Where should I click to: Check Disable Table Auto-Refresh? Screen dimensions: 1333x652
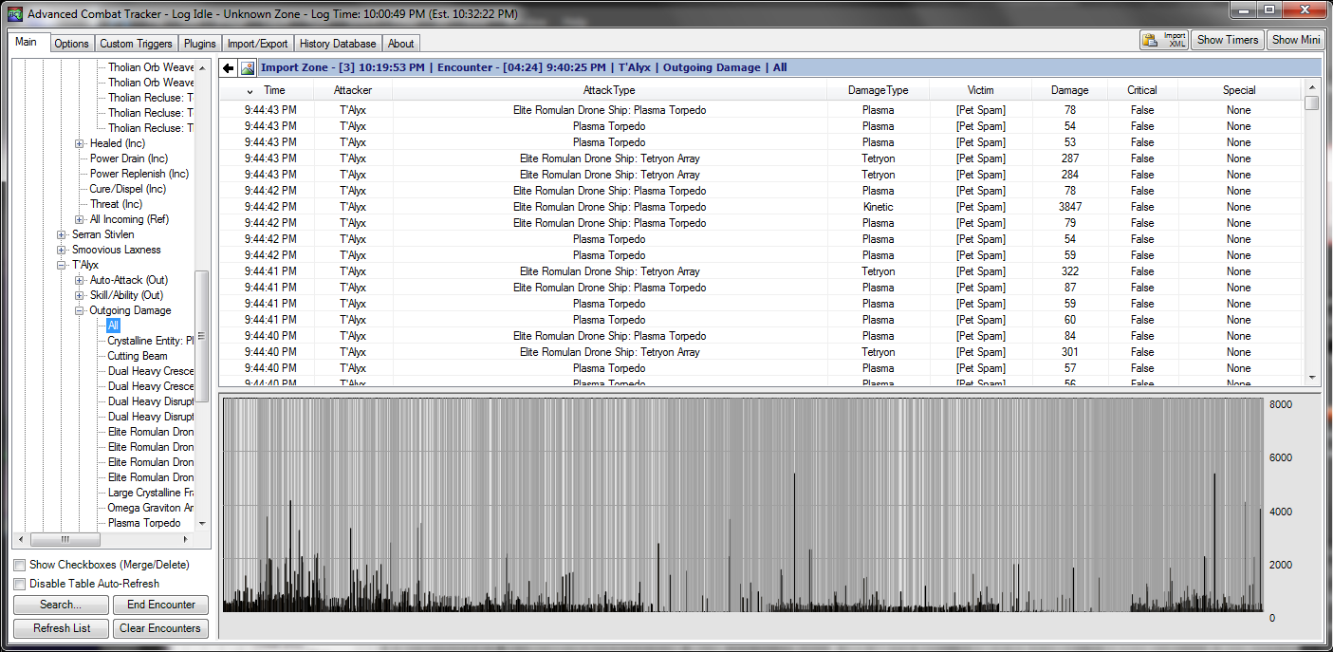tap(20, 584)
